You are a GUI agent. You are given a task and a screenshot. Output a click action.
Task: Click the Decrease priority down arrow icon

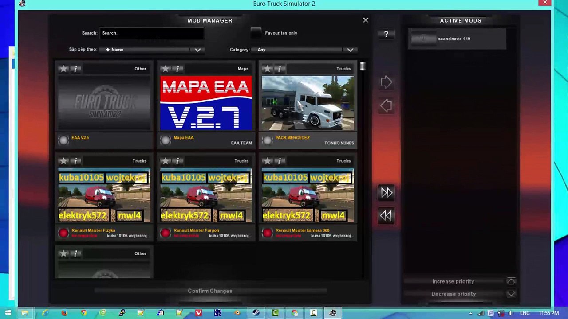click(x=511, y=294)
